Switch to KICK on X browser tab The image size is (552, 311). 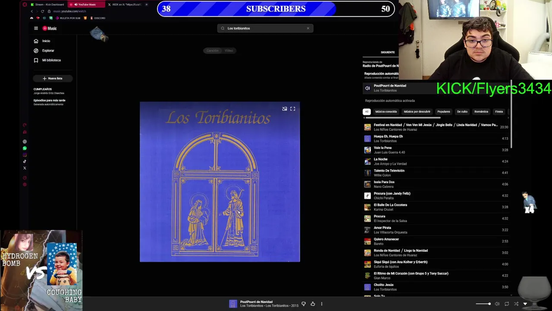click(125, 4)
